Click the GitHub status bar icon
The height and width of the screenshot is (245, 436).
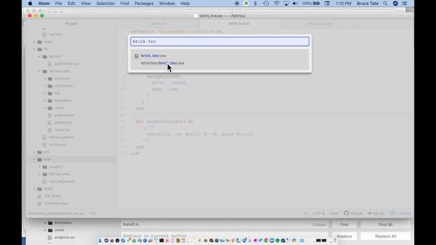353,213
